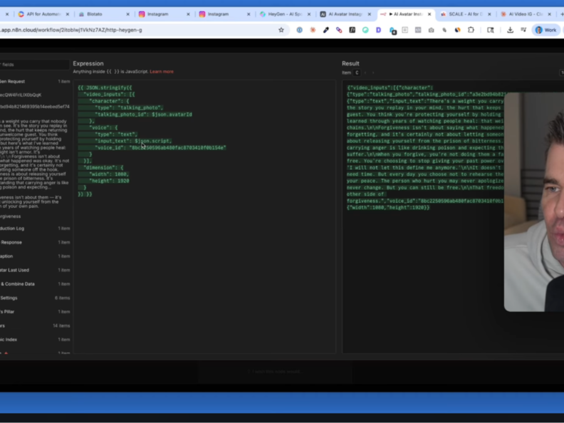Open the orange-and-dark circular extension icon
This screenshot has height=423, width=564.
[457, 30]
